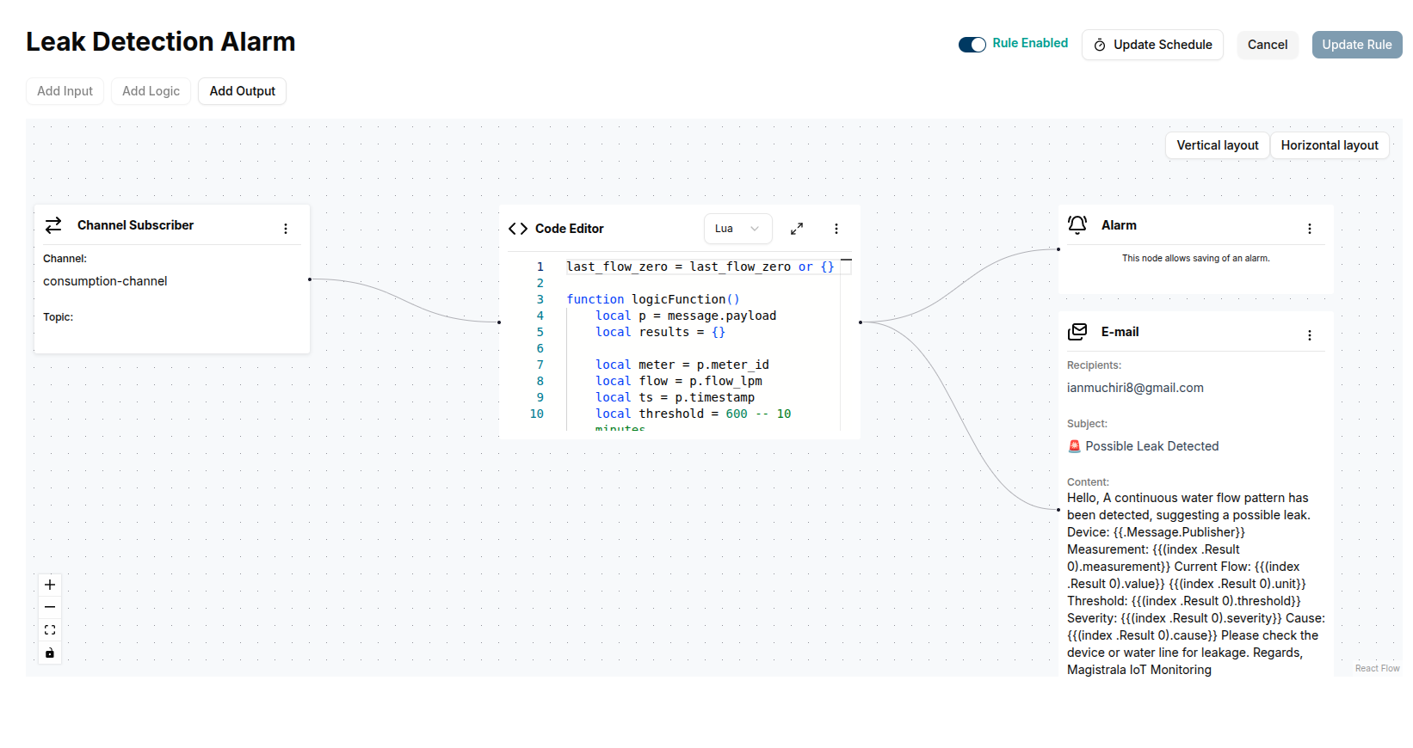Open E-mail node options menu

pos(1310,335)
